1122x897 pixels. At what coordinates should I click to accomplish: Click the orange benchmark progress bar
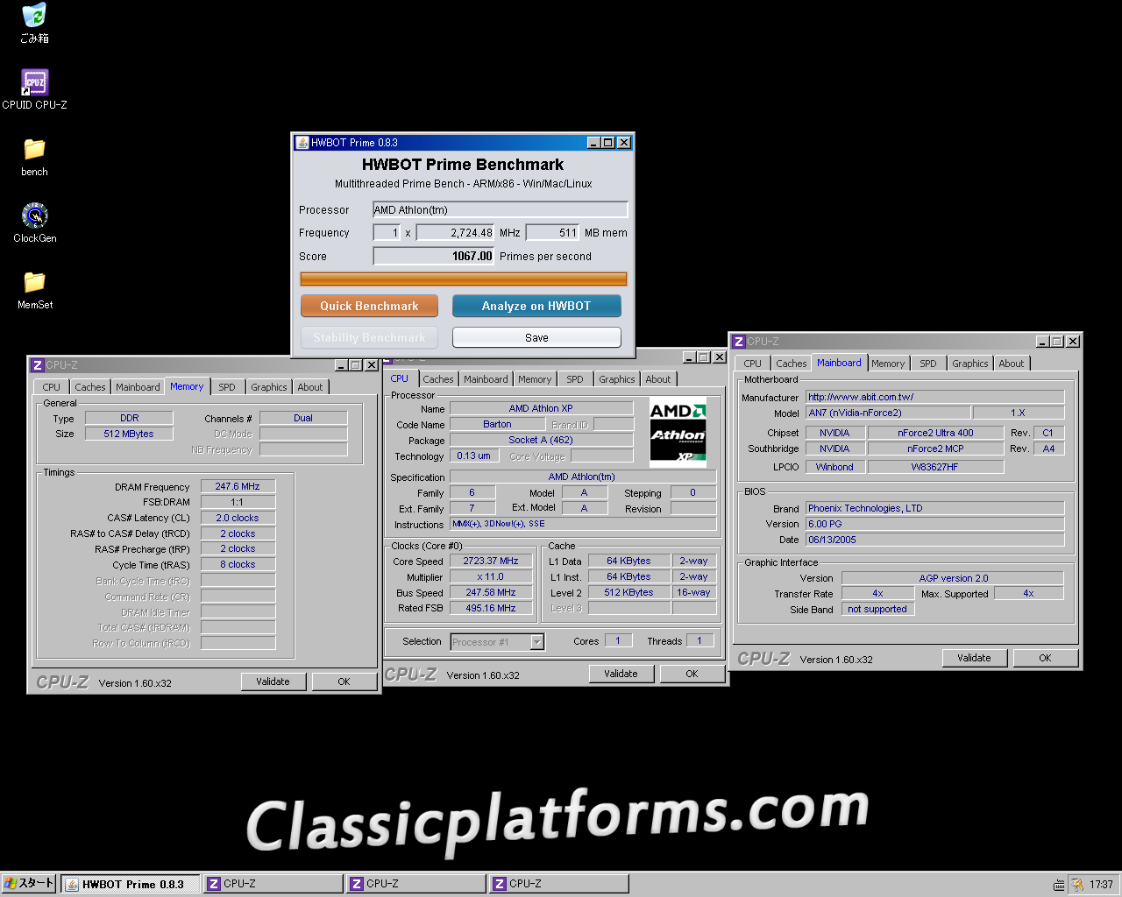pyautogui.click(x=464, y=279)
